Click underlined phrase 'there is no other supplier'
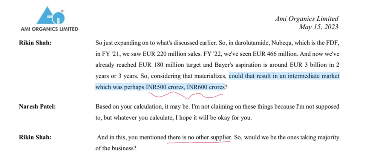The image size is (386, 159). [x=199, y=138]
